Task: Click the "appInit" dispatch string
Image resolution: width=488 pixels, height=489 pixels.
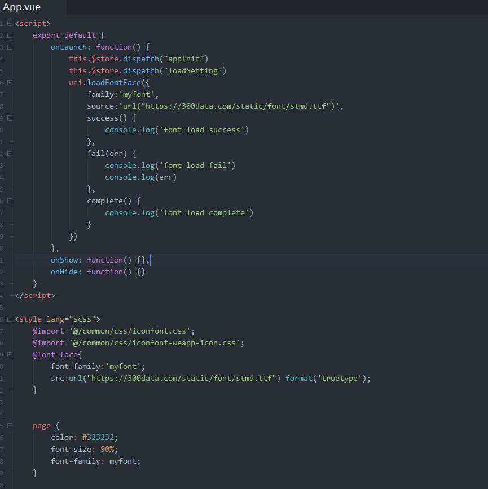Action: tap(186, 59)
